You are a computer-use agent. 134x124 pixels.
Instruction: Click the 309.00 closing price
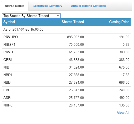124,52
